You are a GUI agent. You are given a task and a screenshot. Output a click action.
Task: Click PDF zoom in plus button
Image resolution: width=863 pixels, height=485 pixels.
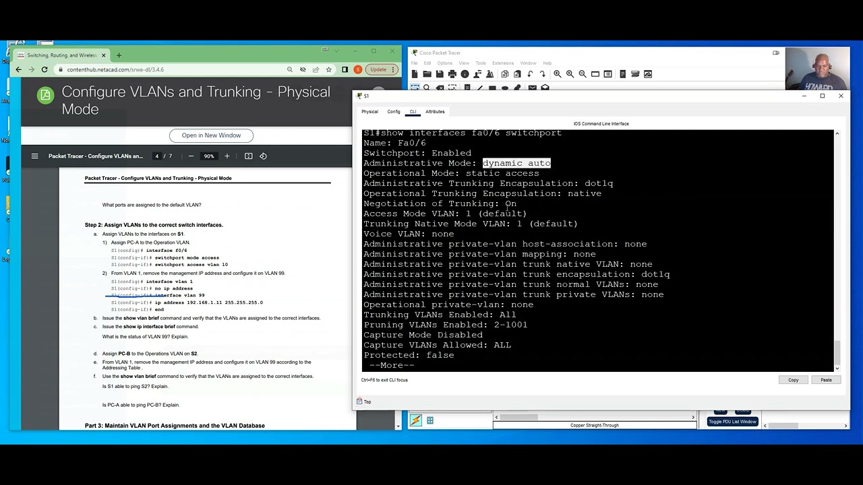coord(227,156)
